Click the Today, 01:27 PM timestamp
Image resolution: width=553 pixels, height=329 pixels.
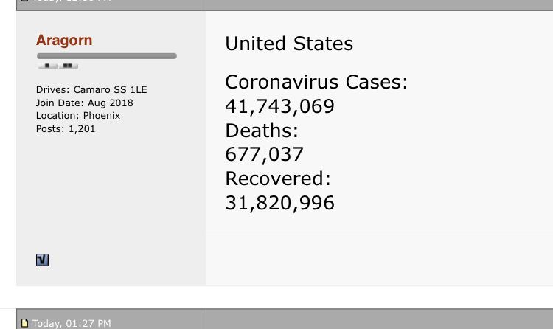[x=71, y=323]
